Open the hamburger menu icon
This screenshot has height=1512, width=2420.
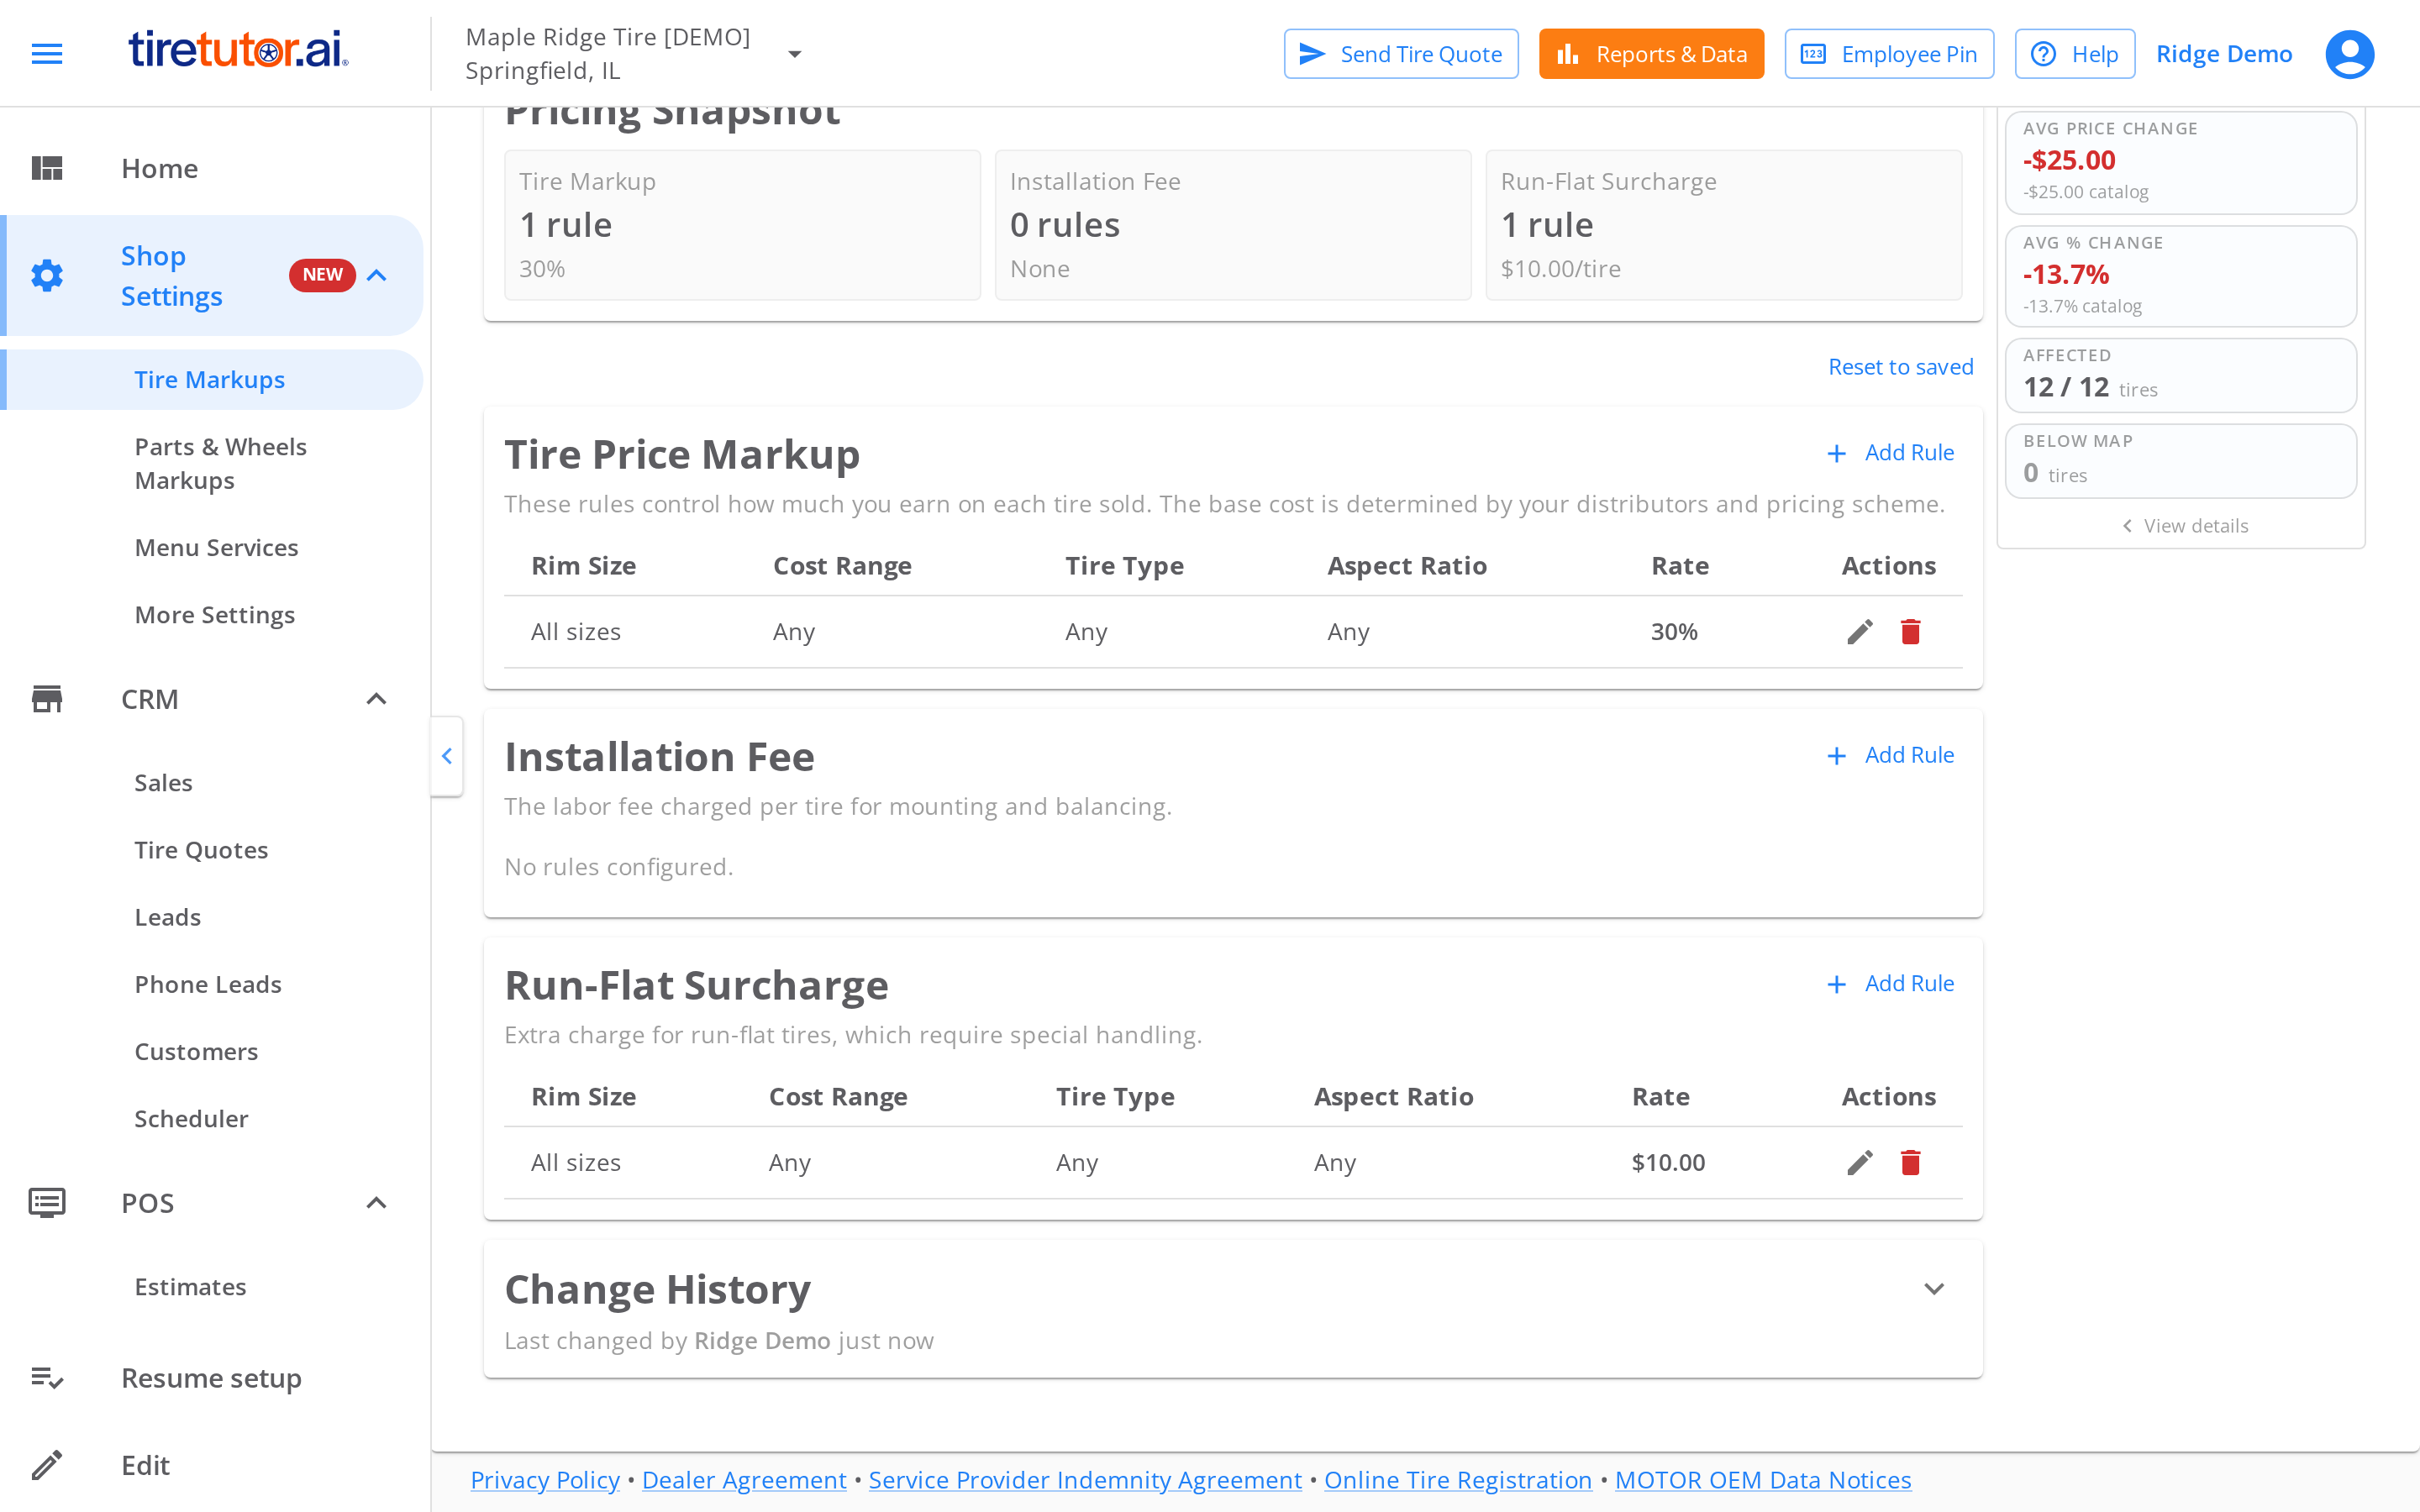[x=47, y=54]
